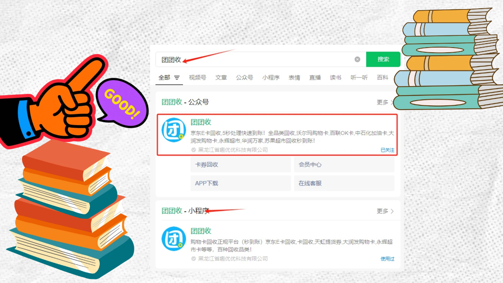Switch to the 百科 tab

tap(383, 78)
